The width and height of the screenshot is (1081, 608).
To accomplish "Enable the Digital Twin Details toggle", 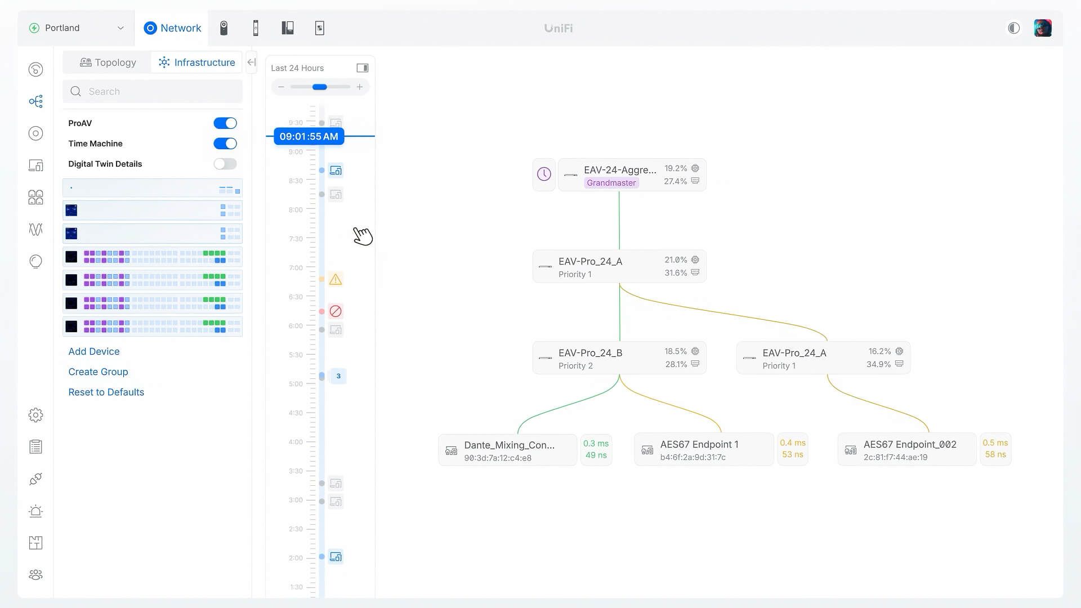I will (x=225, y=164).
